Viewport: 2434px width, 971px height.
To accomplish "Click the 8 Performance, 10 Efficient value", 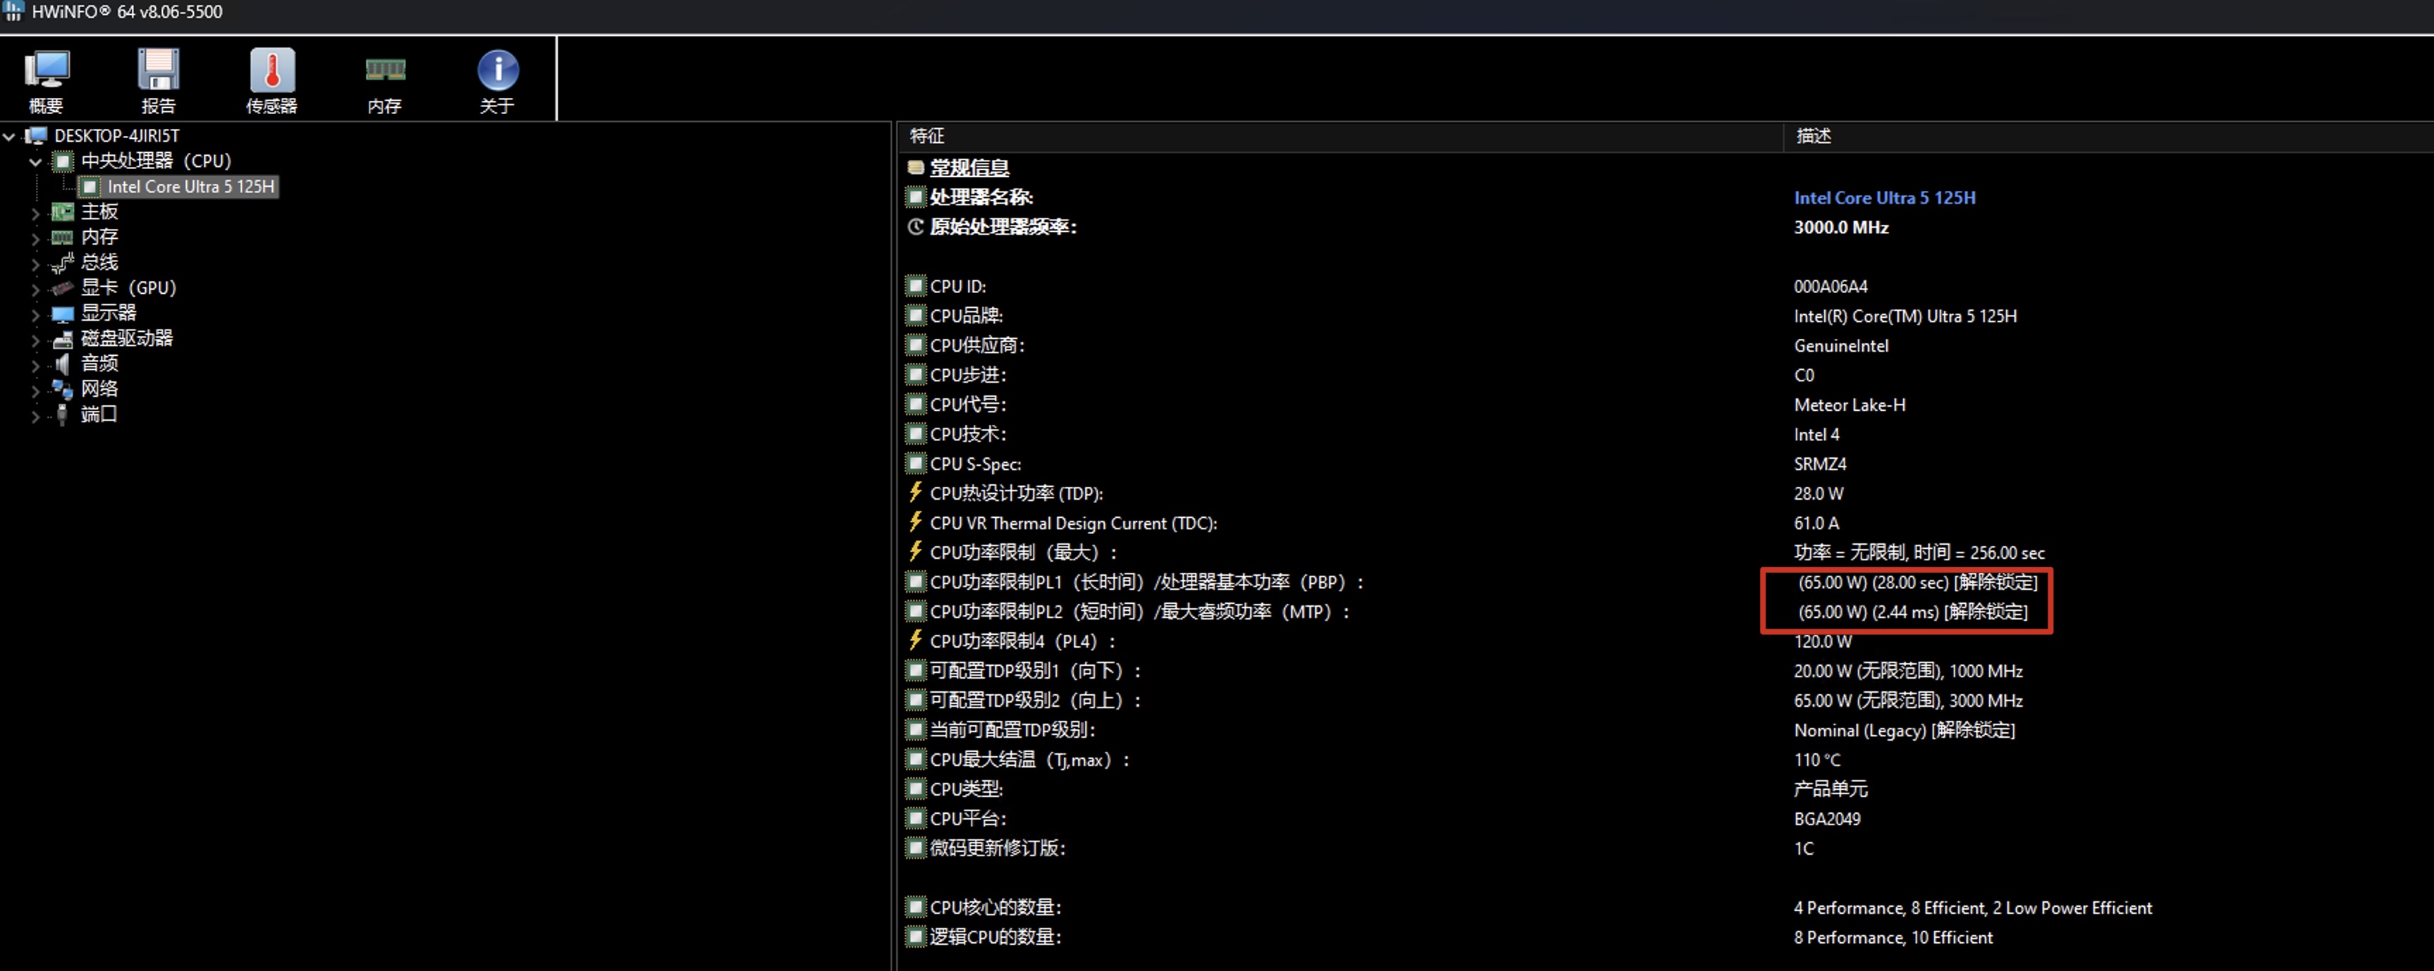I will click(1892, 937).
